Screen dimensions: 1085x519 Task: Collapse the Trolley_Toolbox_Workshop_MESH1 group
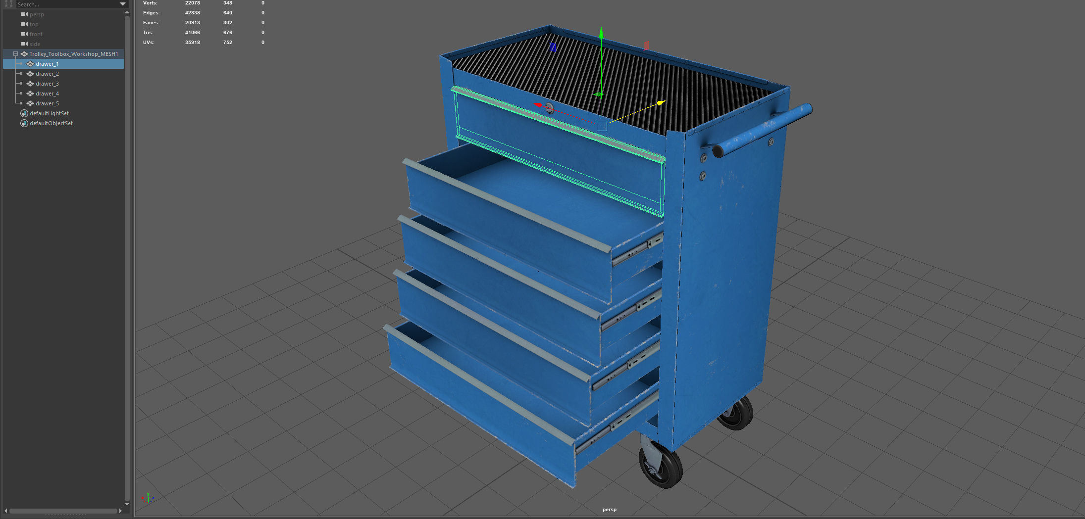pos(15,54)
